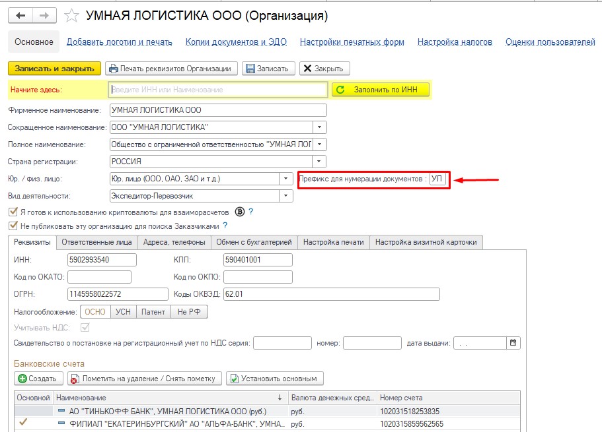Select АО "ТИНЬКОФФ БАНК" account row

pos(267,411)
